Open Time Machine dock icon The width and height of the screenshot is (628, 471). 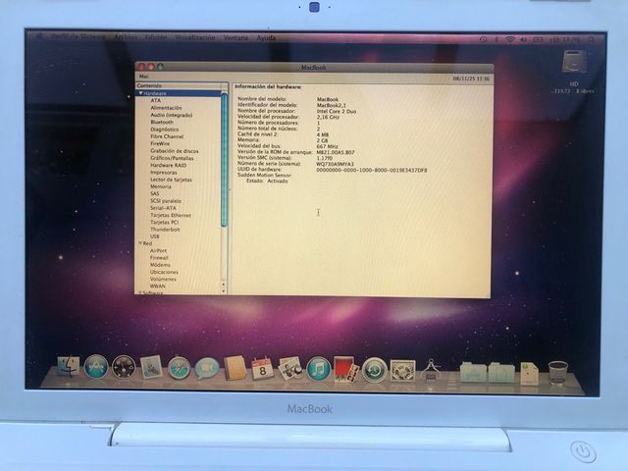coord(375,370)
